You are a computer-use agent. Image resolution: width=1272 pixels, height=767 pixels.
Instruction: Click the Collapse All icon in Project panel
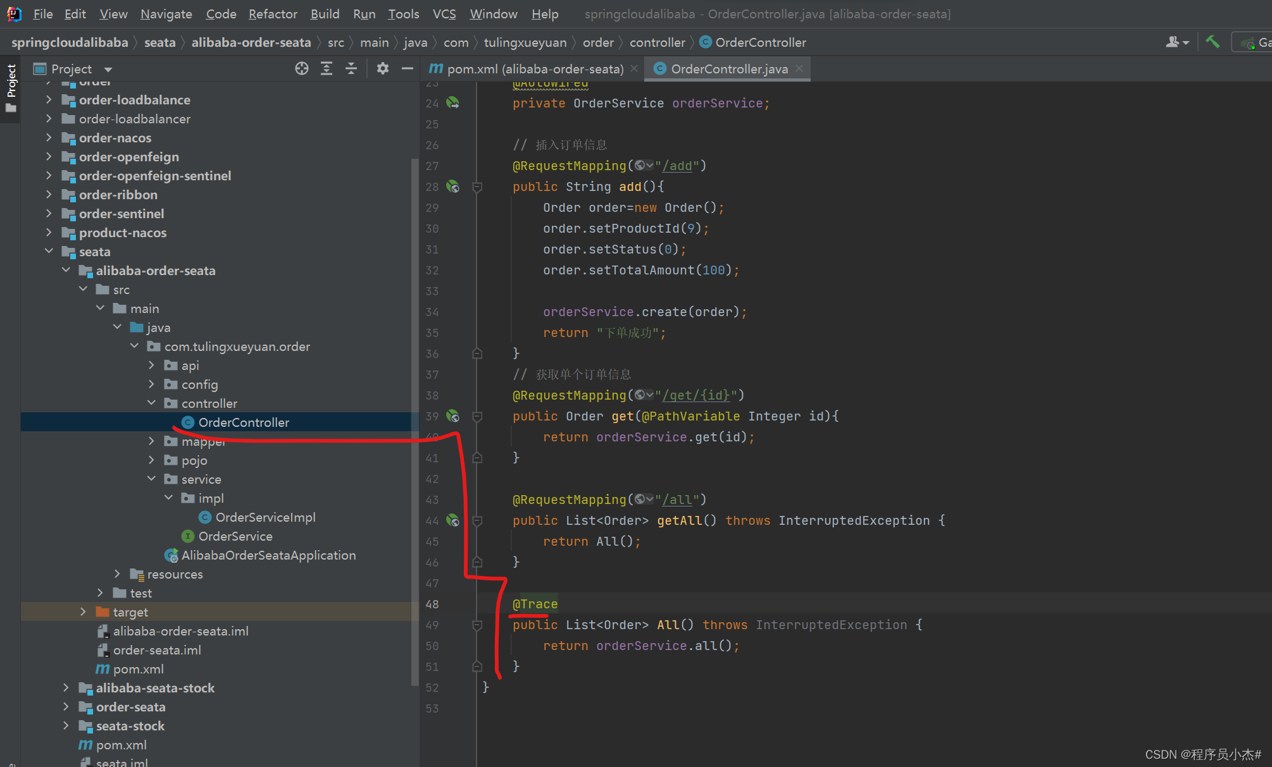click(351, 68)
